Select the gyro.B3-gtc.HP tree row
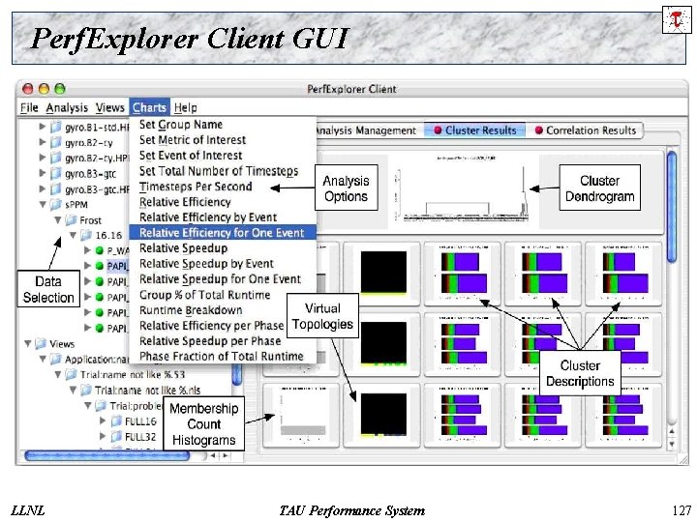The image size is (697, 522). tap(89, 189)
